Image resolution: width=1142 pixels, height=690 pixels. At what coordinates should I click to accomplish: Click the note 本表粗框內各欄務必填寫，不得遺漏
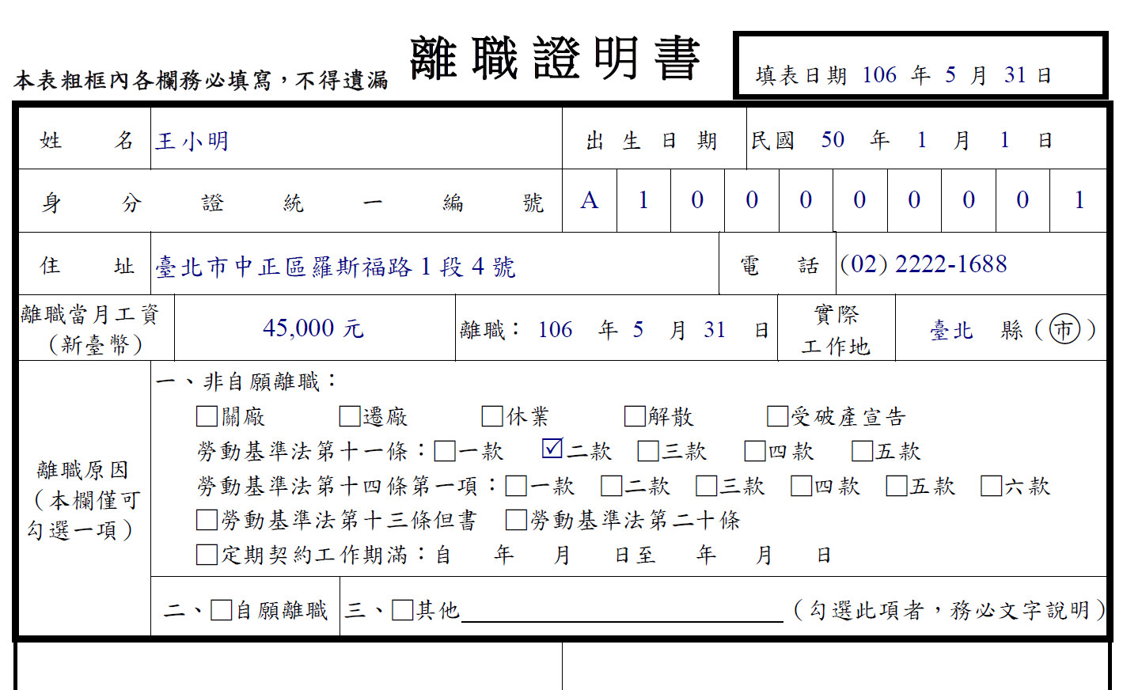[x=201, y=80]
